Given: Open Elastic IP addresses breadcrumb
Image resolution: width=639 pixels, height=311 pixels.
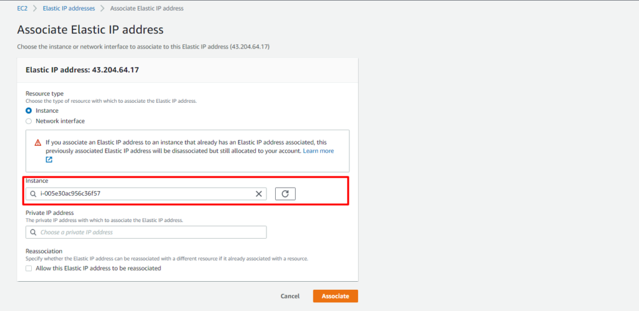Looking at the screenshot, I should click(69, 9).
